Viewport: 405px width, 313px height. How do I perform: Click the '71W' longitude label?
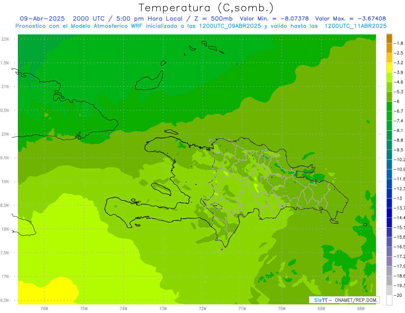coord(242,308)
